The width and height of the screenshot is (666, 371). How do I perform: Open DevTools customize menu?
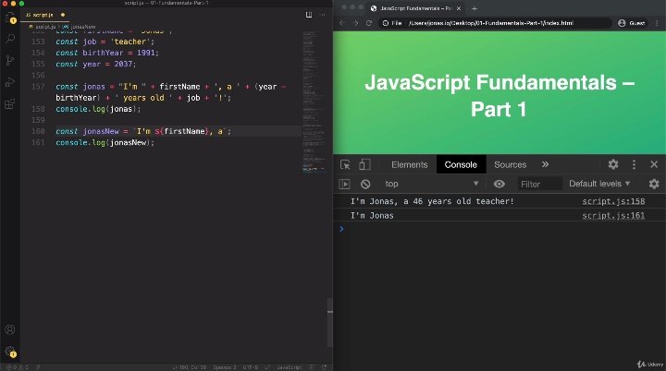coord(635,164)
